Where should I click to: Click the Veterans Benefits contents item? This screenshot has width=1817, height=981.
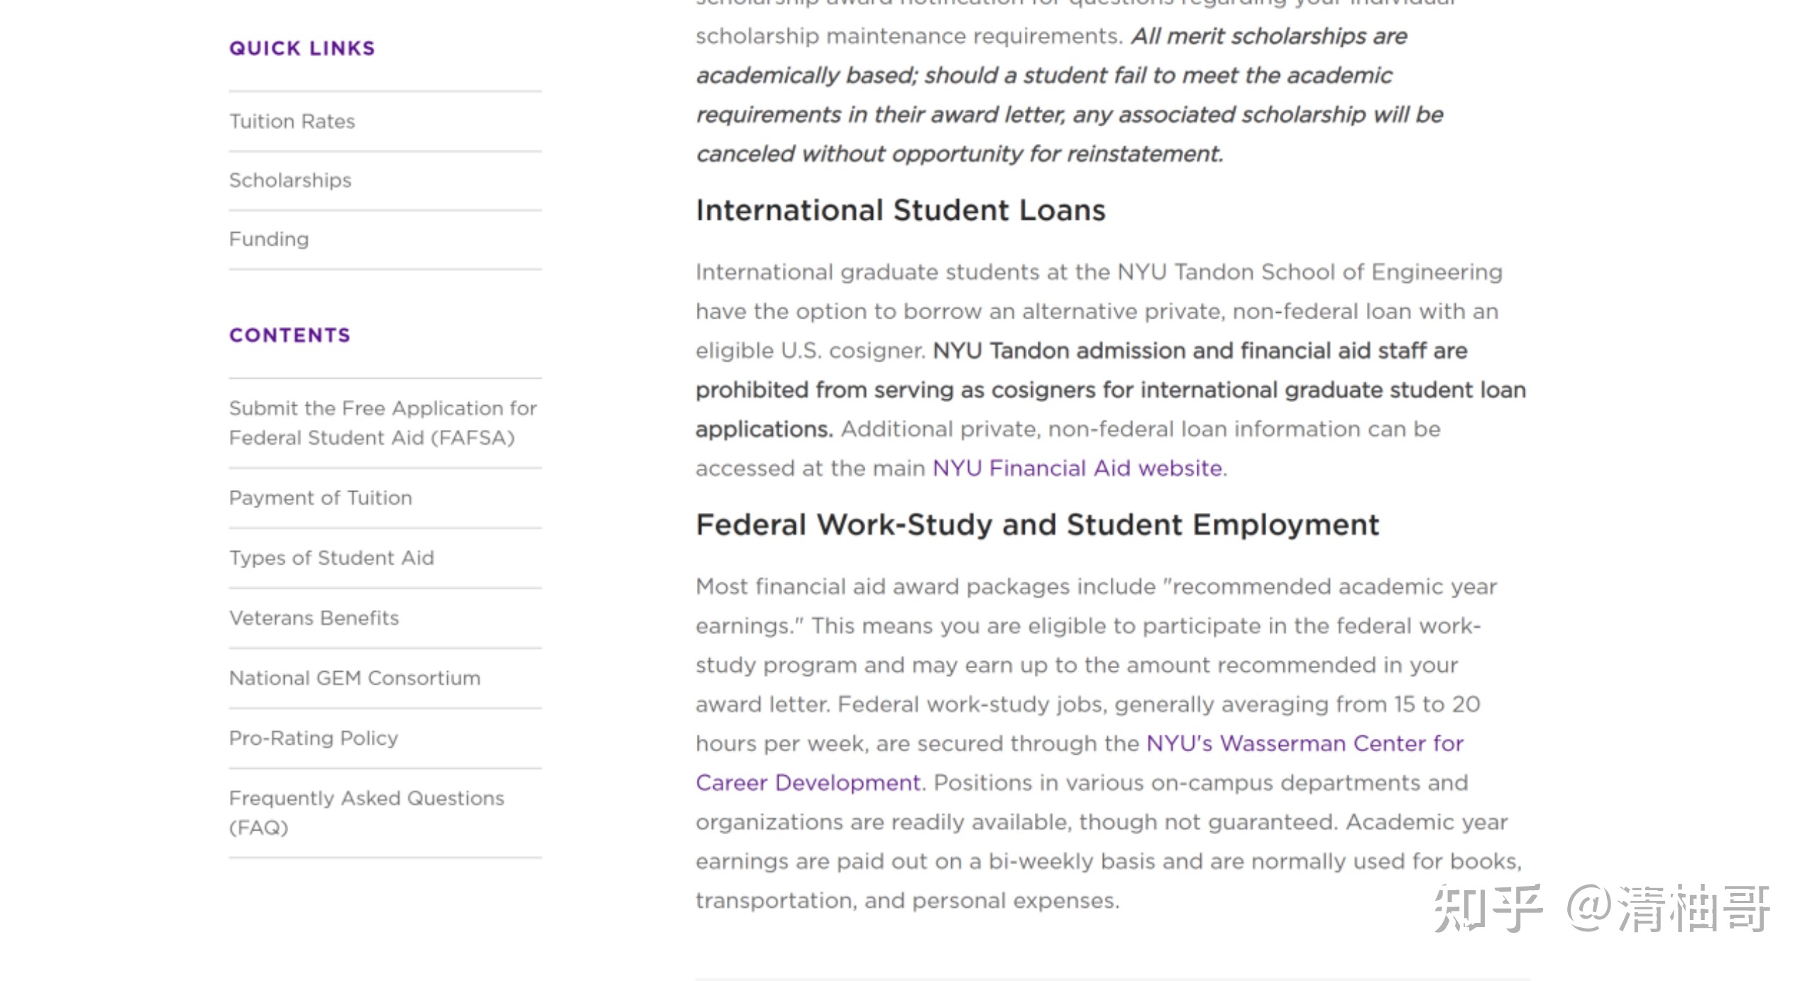click(x=314, y=618)
